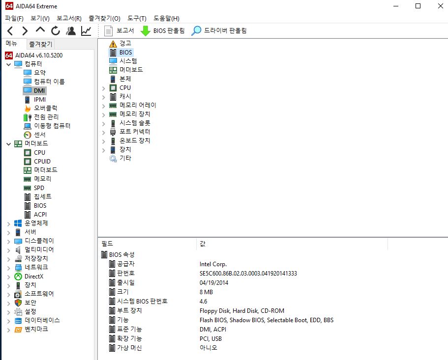The width and height of the screenshot is (448, 360).
Task: Open the 도움말(H) menu
Action: coord(167,18)
